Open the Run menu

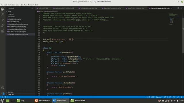(25, 5)
